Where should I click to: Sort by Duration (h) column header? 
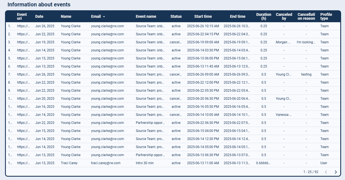pos(263,16)
